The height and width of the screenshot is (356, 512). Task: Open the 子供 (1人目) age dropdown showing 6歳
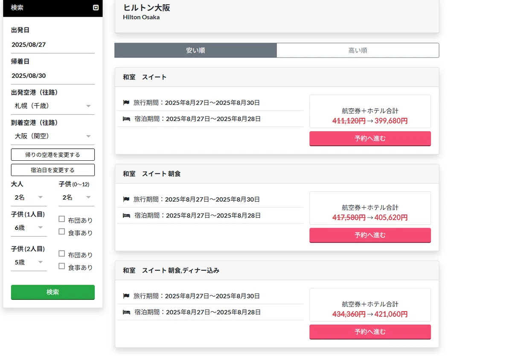(x=29, y=228)
